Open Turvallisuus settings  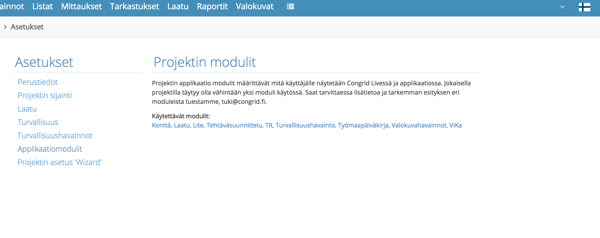pyautogui.click(x=38, y=122)
